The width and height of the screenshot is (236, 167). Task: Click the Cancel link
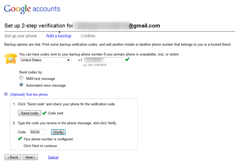coord(53,157)
